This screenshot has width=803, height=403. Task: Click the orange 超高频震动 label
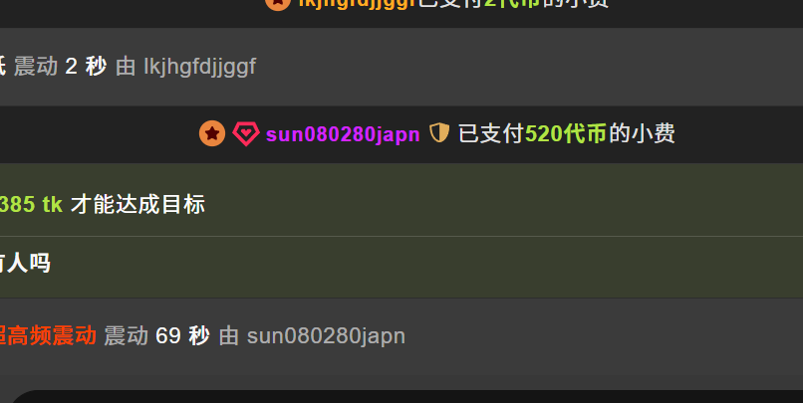tap(48, 336)
